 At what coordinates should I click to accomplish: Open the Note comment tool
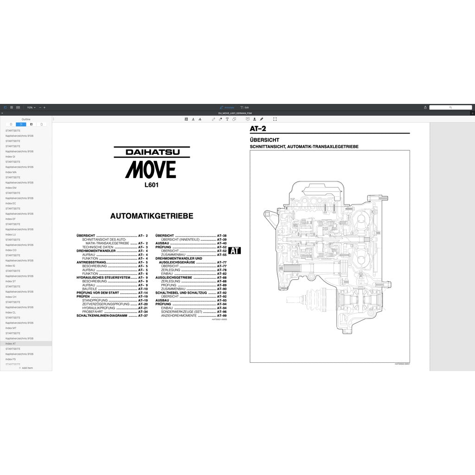(247, 119)
